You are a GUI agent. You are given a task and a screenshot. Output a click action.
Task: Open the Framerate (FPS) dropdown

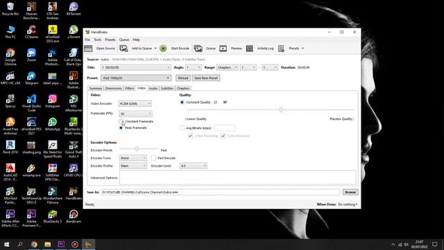click(x=135, y=114)
